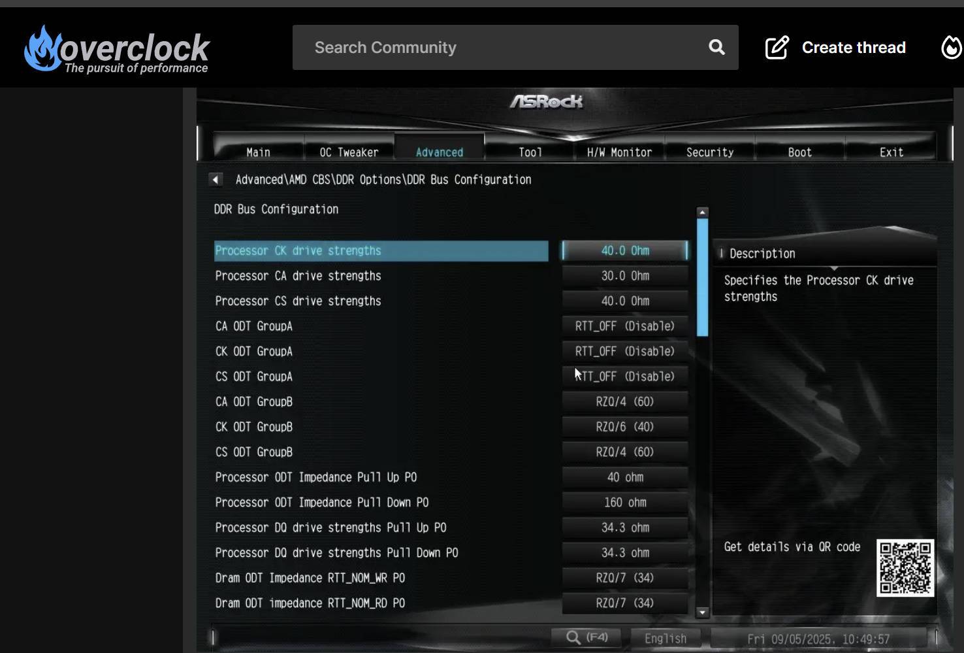
Task: Click the scrollbar down arrow
Action: (701, 613)
